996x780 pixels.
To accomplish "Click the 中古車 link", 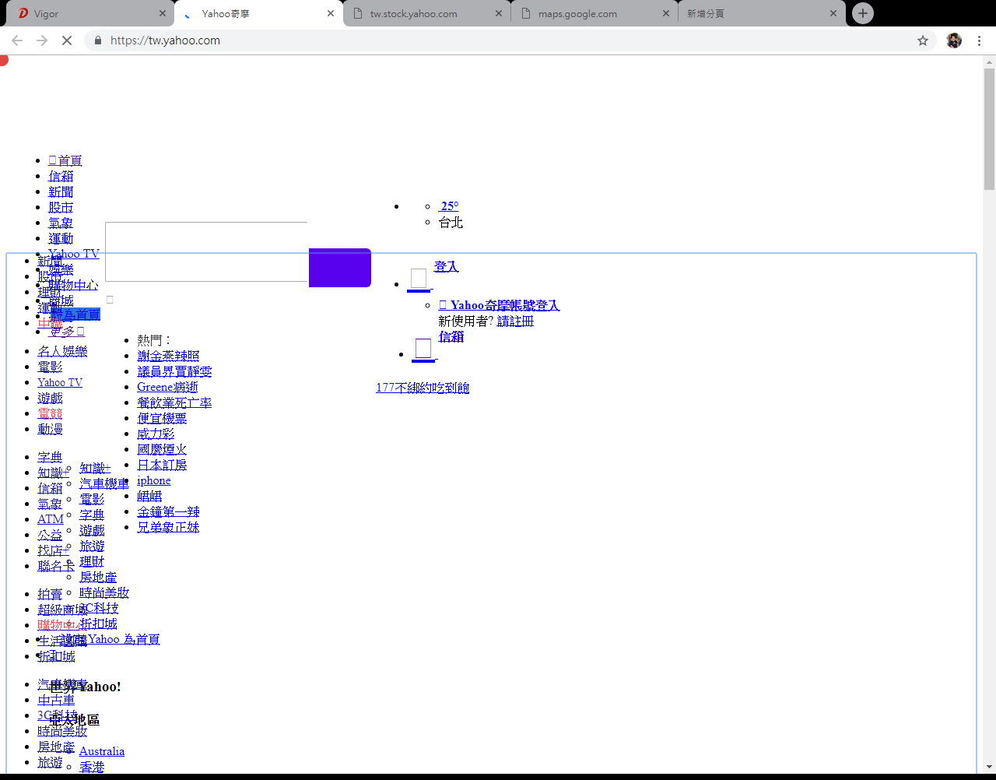I will pos(56,700).
